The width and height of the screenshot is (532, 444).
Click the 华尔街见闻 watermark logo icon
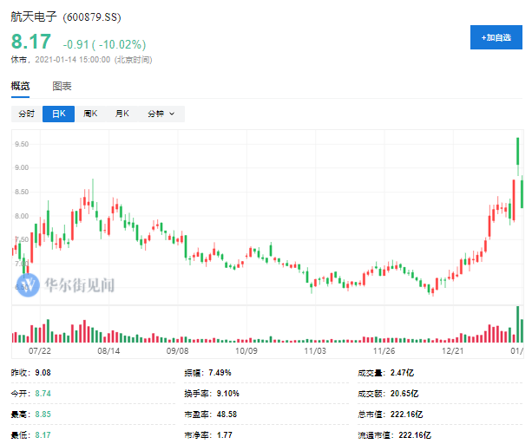click(x=28, y=285)
